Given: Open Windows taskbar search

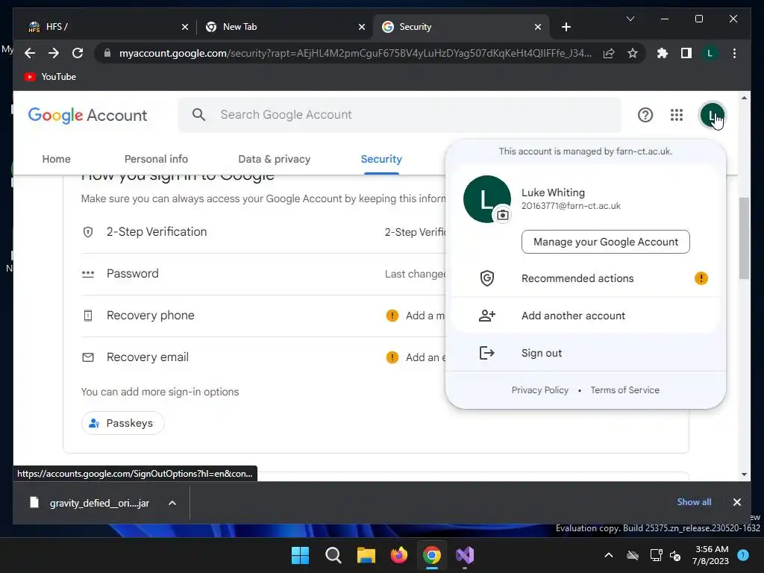Looking at the screenshot, I should click(x=334, y=555).
